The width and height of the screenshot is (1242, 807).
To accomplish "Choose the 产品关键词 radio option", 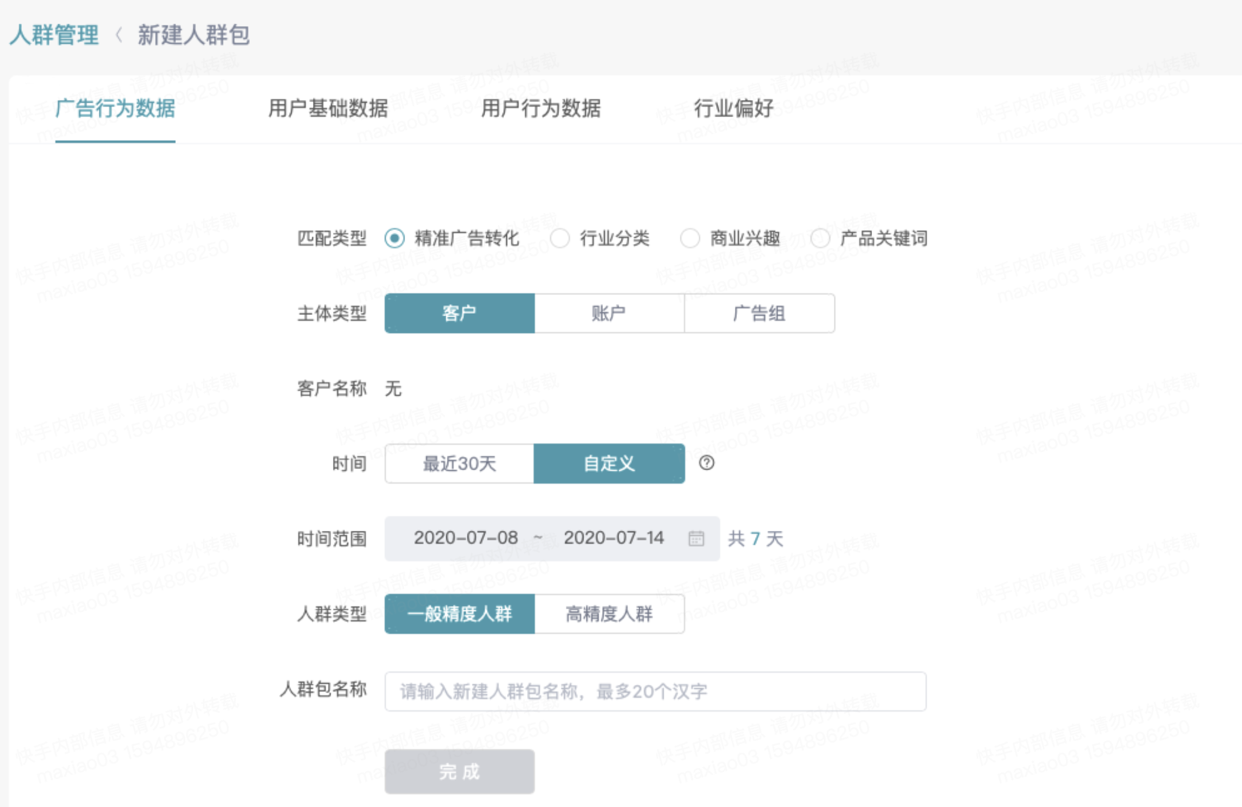I will (820, 238).
